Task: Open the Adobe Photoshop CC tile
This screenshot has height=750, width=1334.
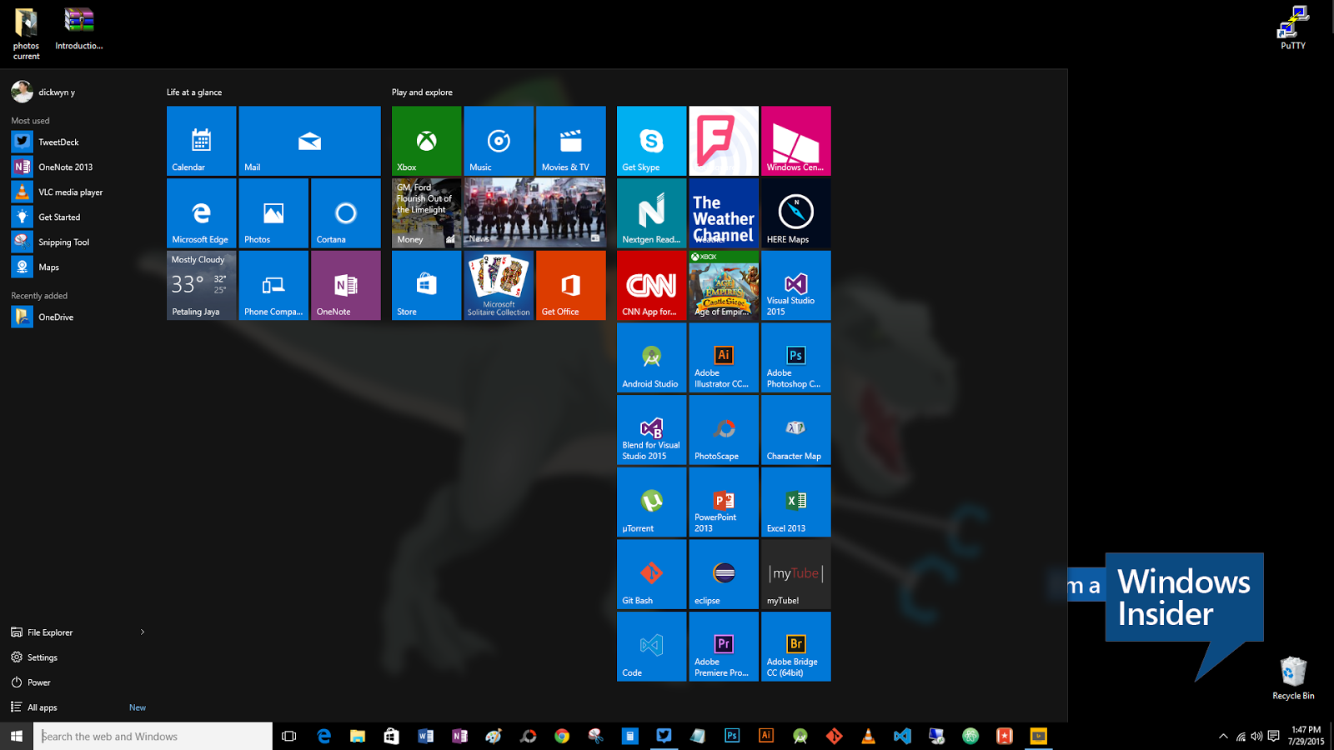Action: point(796,357)
